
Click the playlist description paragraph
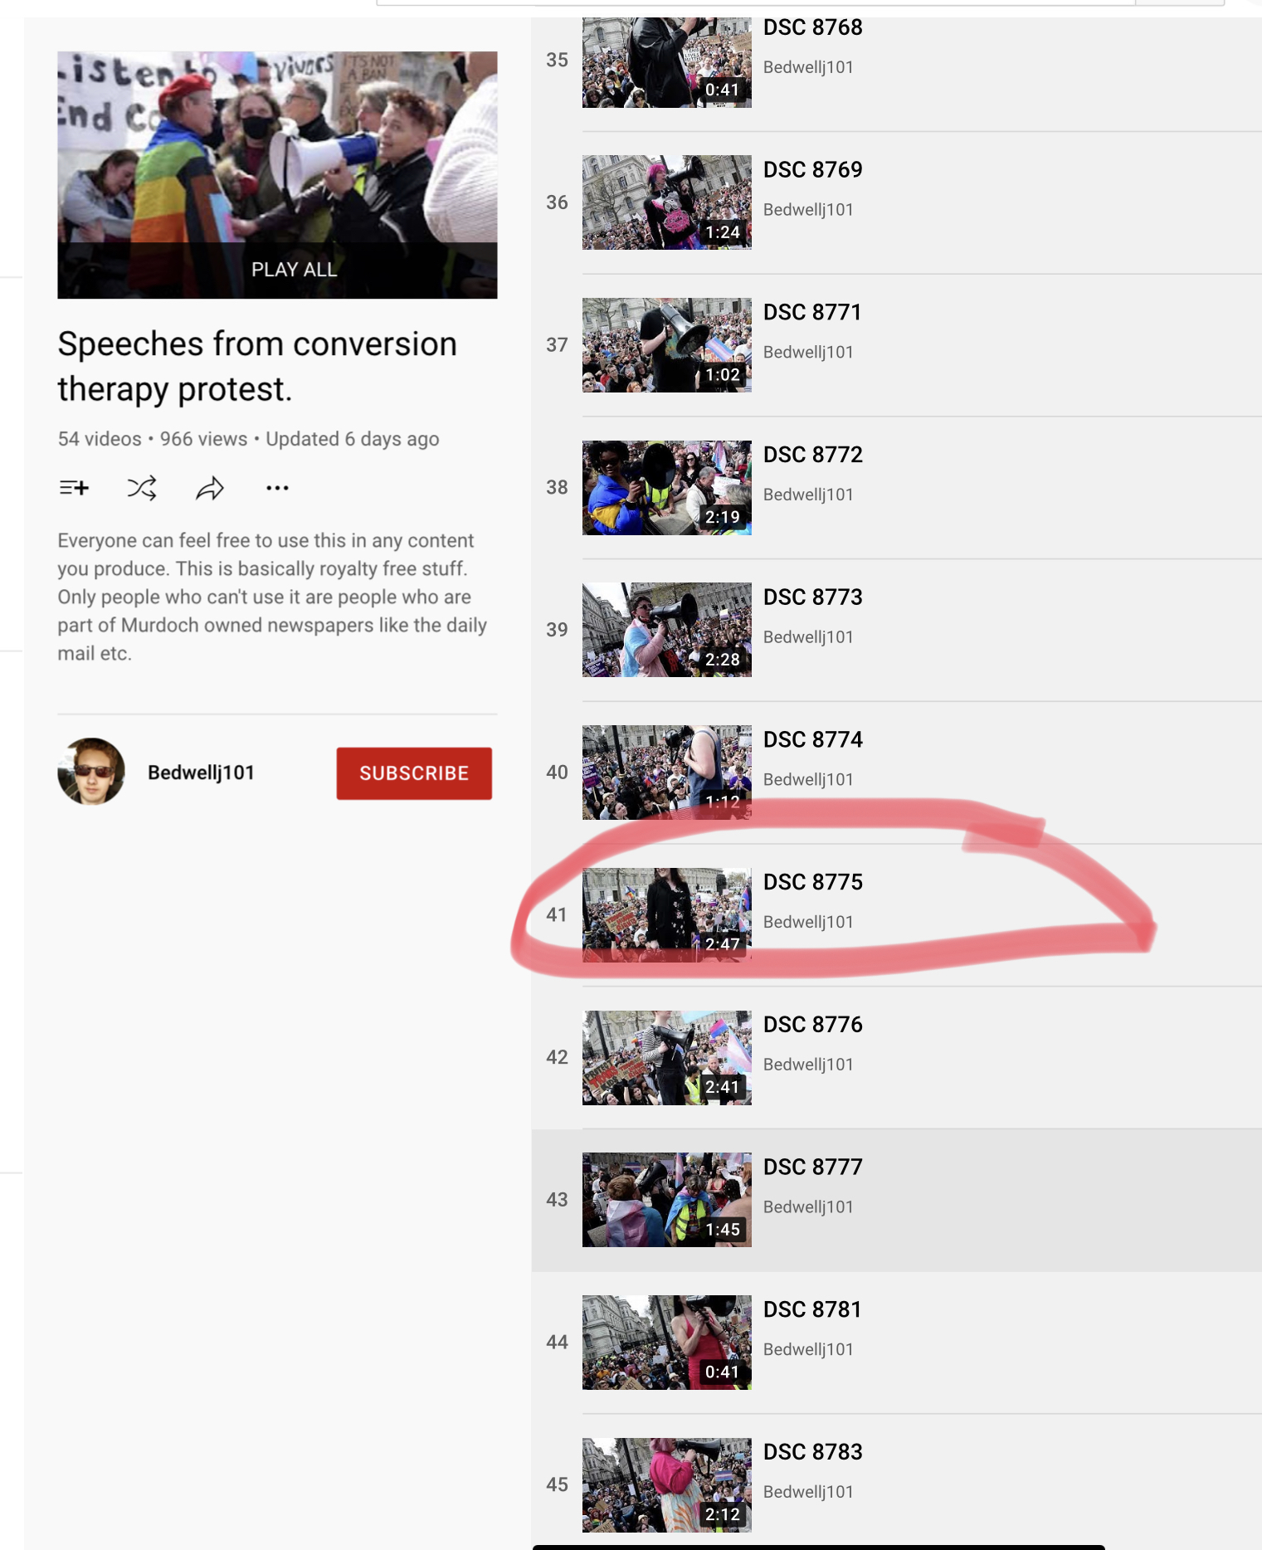click(x=272, y=597)
